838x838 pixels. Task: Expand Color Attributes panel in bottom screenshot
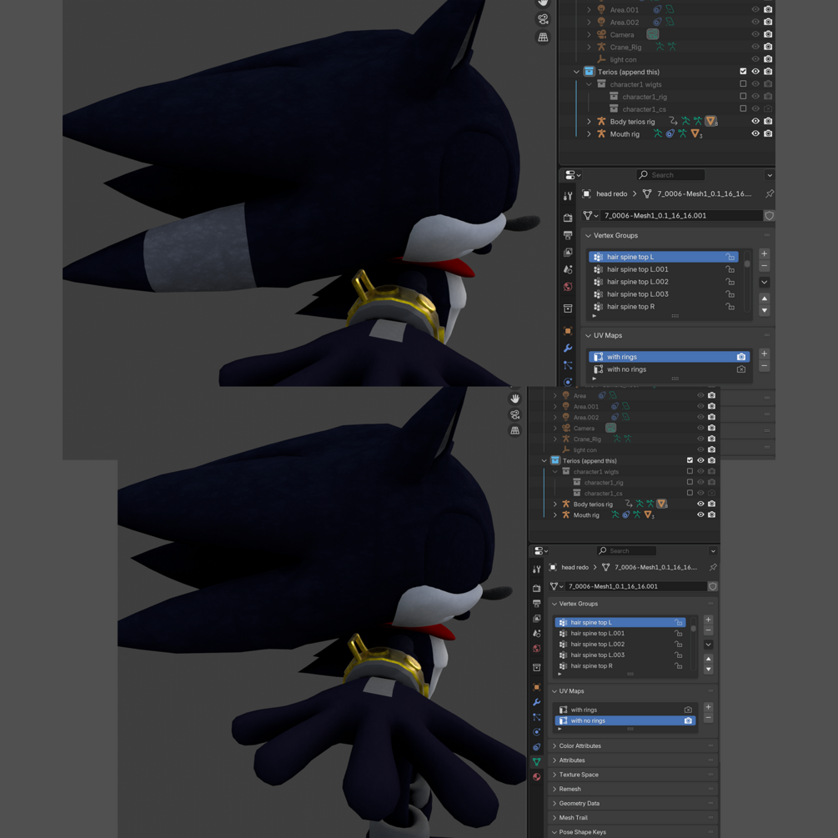tap(554, 746)
